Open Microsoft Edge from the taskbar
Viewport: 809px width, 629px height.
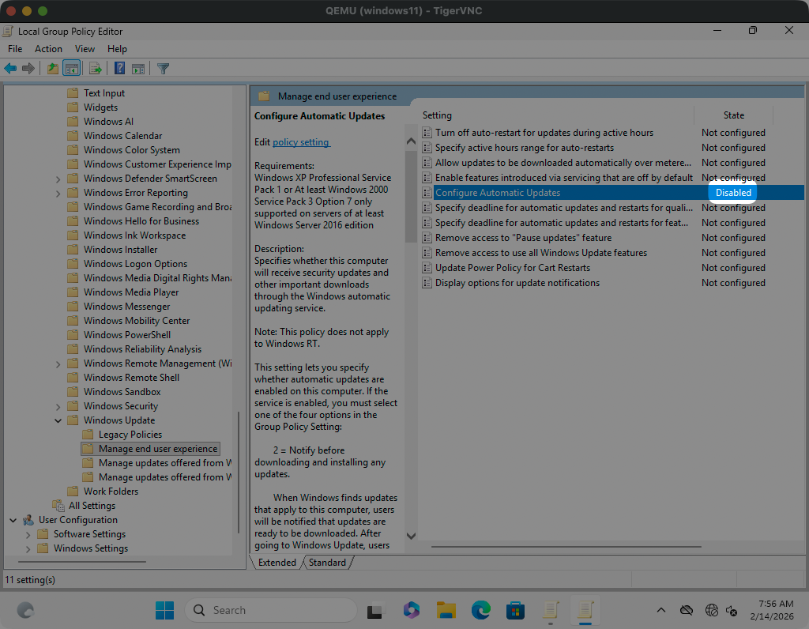tap(480, 610)
